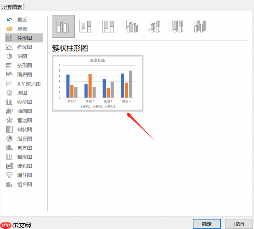Screen dimensions: 254x229
Task: Click the 折线图 line chart icon
Action: pyautogui.click(x=9, y=47)
